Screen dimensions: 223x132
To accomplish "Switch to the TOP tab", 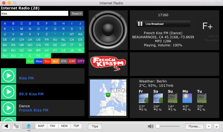I will click(76, 126).
